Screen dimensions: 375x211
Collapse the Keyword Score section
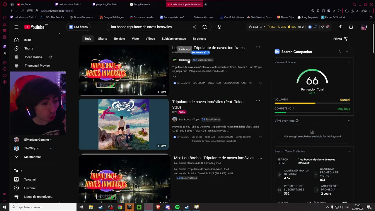[x=349, y=62]
